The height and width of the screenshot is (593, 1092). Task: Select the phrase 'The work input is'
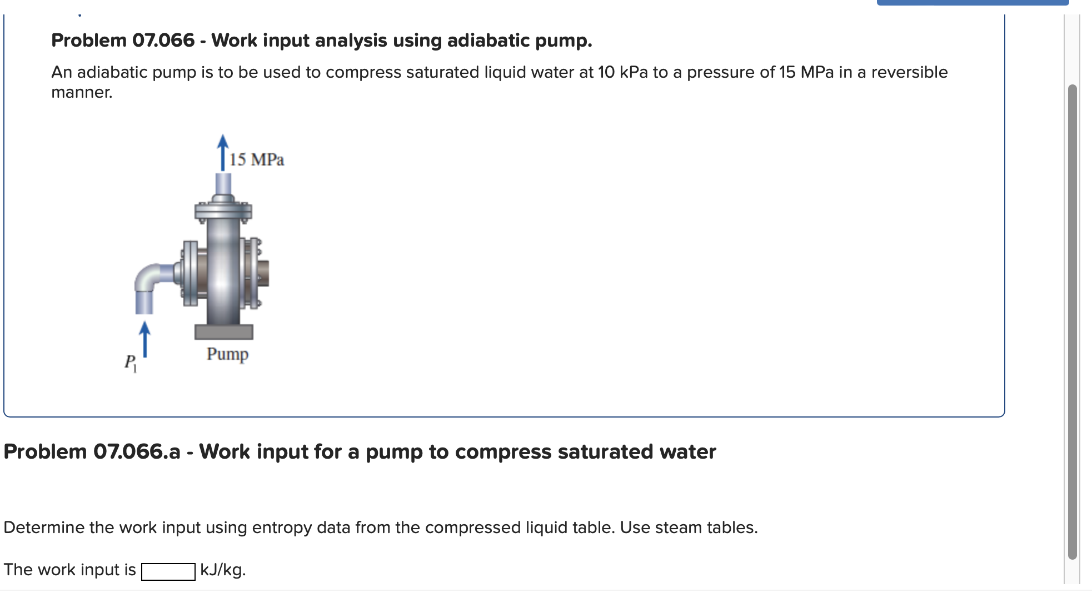pyautogui.click(x=69, y=570)
